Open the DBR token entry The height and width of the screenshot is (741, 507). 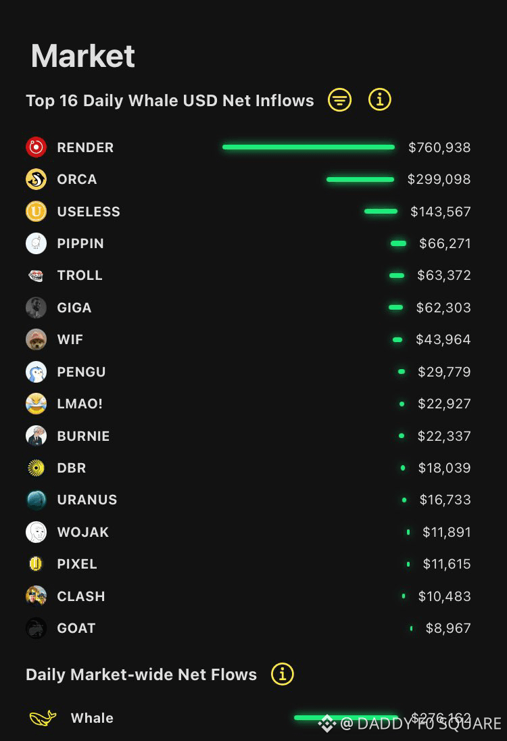[248, 468]
